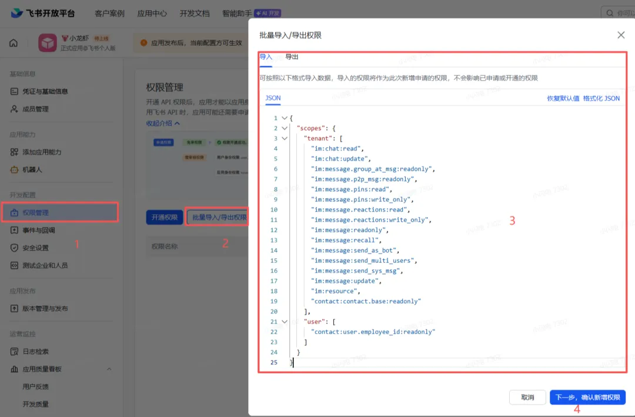The image size is (635, 417).
Task: Close the 批量导入/导出权限 dialog
Action: (621, 35)
